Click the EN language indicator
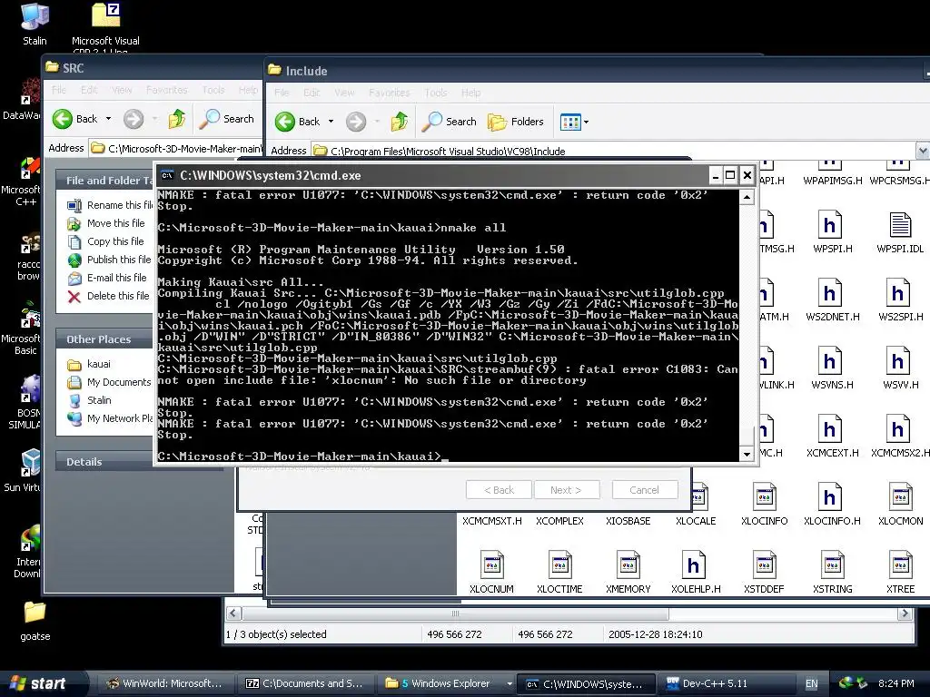This screenshot has width=930, height=697. pyautogui.click(x=811, y=683)
